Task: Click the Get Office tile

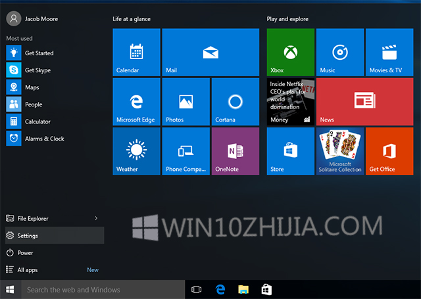Action: click(x=389, y=151)
